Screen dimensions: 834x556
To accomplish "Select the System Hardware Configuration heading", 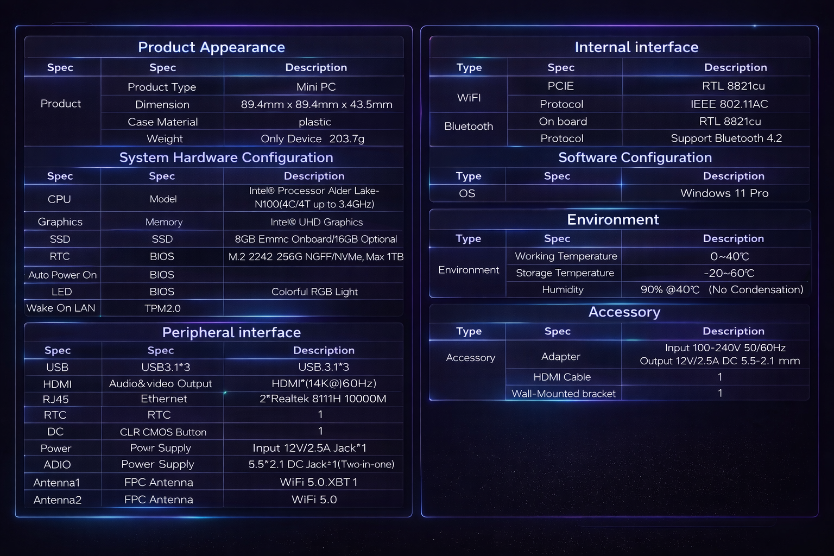I will [226, 157].
